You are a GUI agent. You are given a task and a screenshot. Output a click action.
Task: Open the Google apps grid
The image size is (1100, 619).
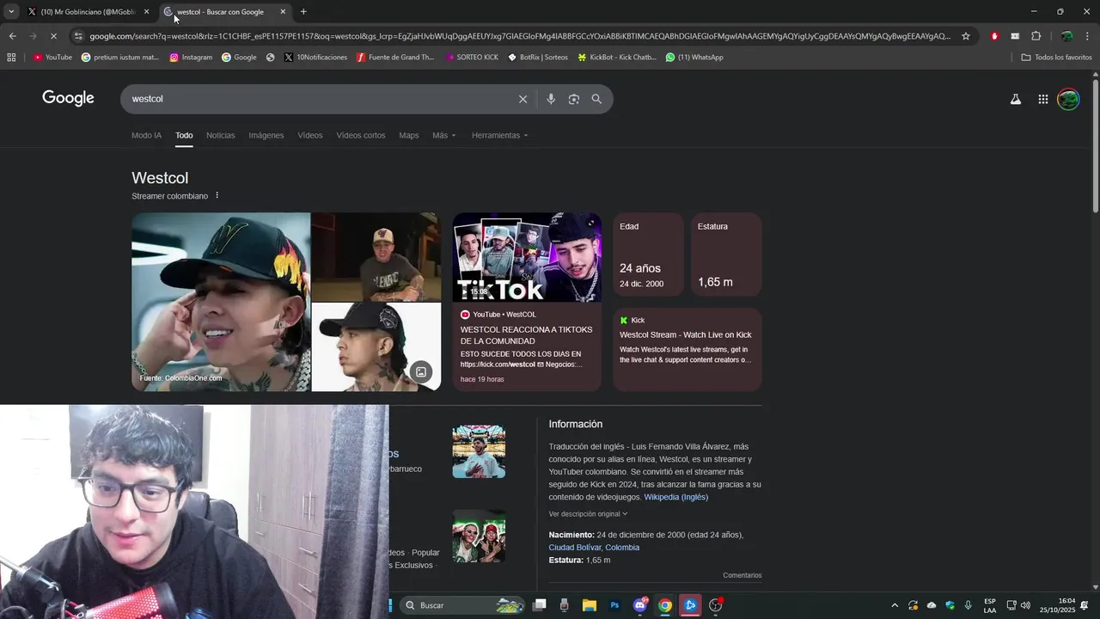click(x=1042, y=99)
